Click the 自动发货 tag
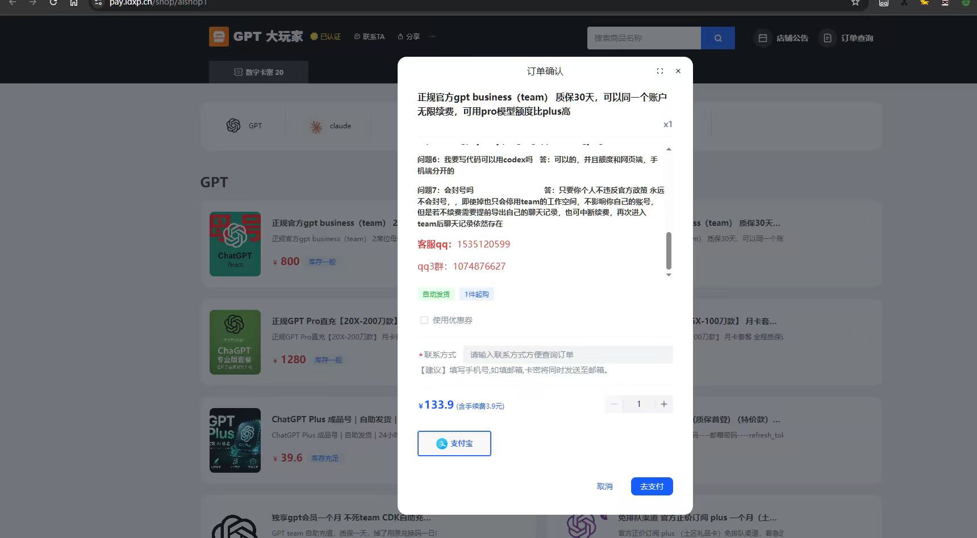 tap(436, 294)
